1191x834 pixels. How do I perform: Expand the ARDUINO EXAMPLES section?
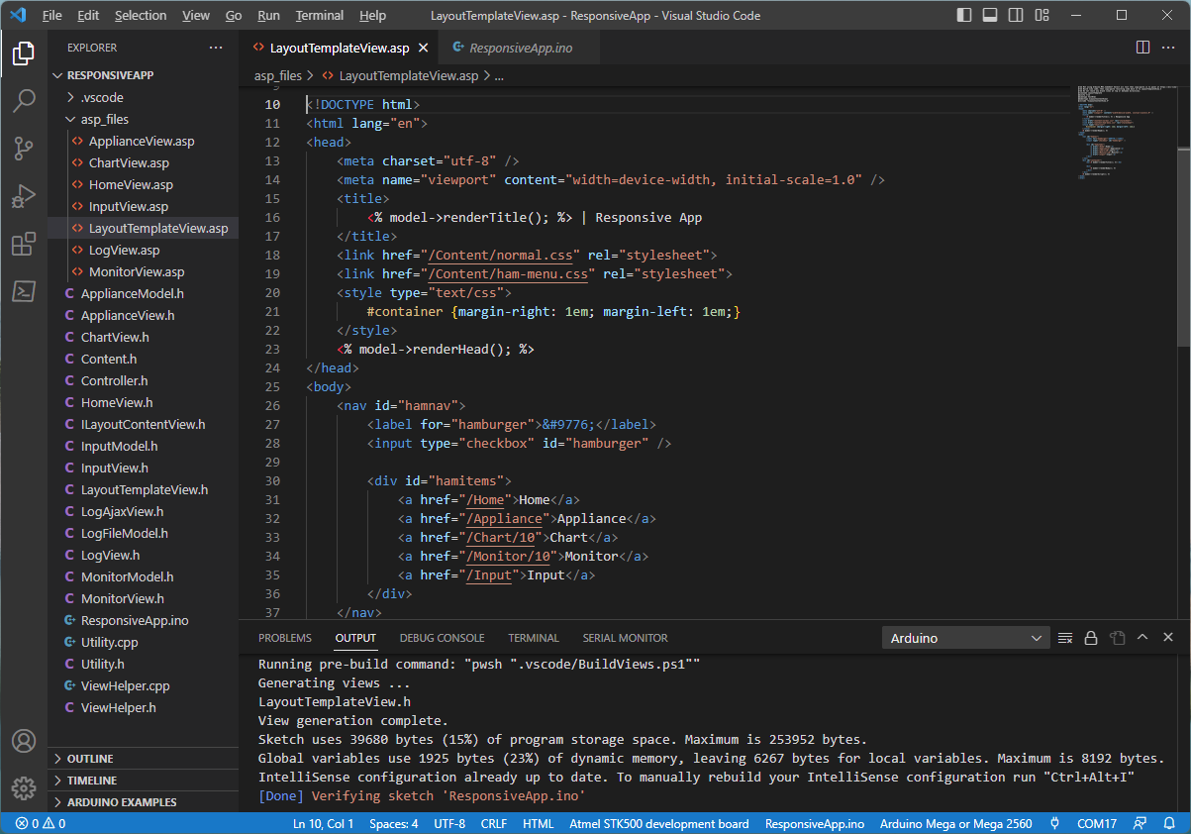point(143,802)
